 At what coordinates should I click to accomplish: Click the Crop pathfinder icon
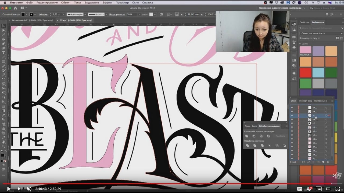point(270,146)
